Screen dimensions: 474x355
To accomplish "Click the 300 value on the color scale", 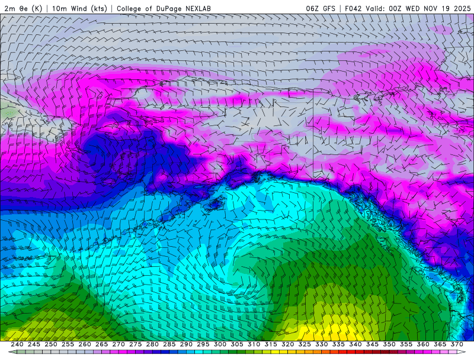I will point(220,344).
